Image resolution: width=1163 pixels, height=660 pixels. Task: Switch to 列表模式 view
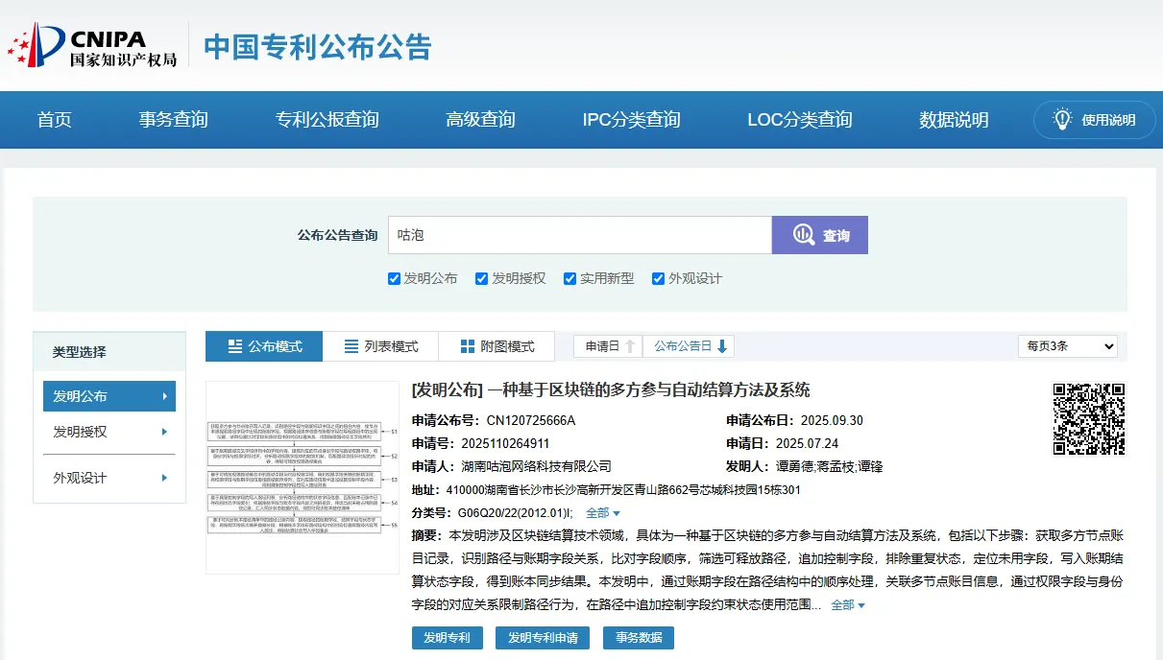(380, 346)
